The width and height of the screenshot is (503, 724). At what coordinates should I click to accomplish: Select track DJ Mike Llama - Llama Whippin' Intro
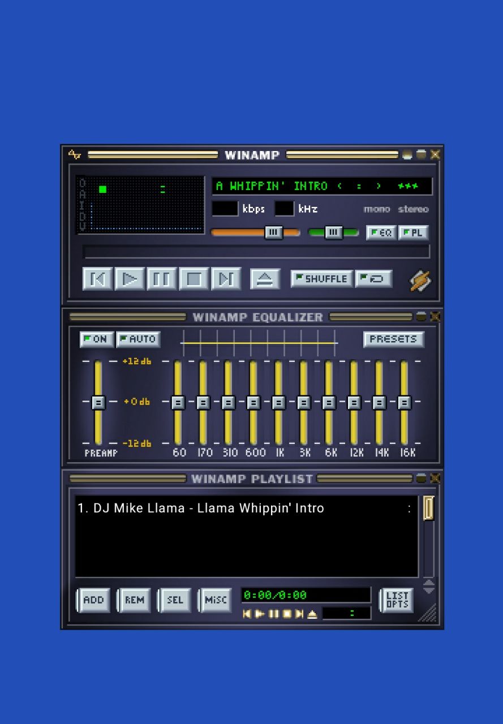point(246,508)
